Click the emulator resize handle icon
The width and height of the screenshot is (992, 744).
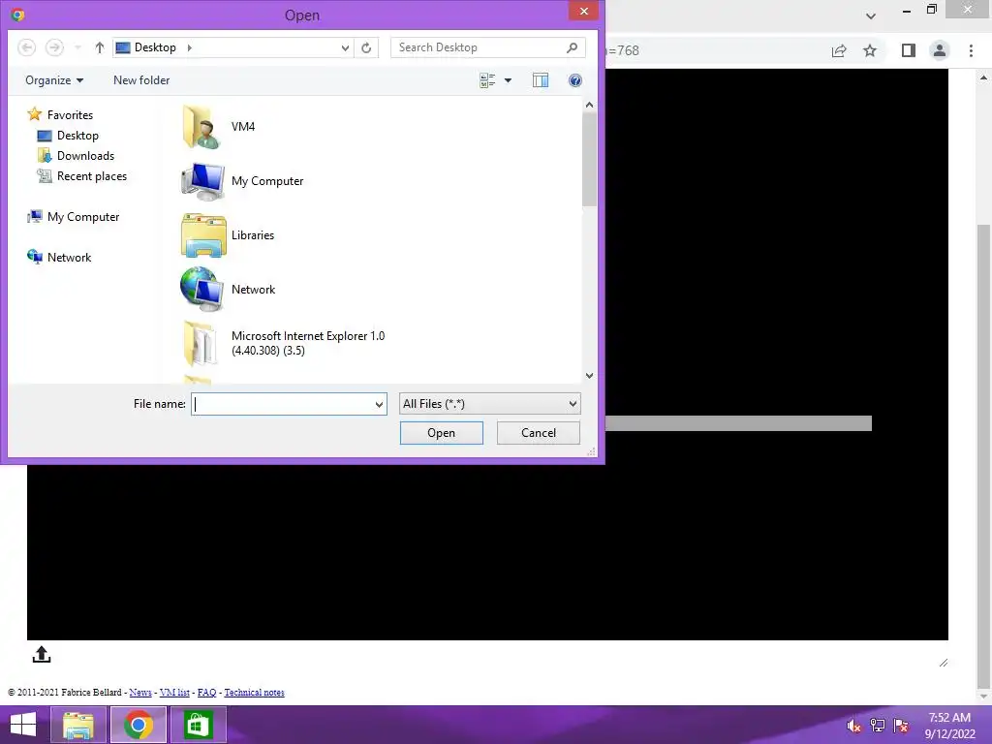tap(944, 663)
